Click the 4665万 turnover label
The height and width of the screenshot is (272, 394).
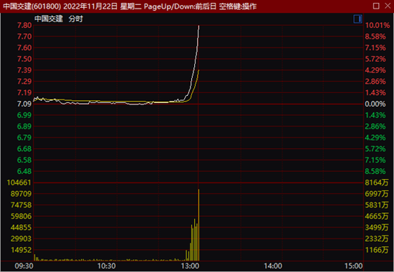(377, 216)
